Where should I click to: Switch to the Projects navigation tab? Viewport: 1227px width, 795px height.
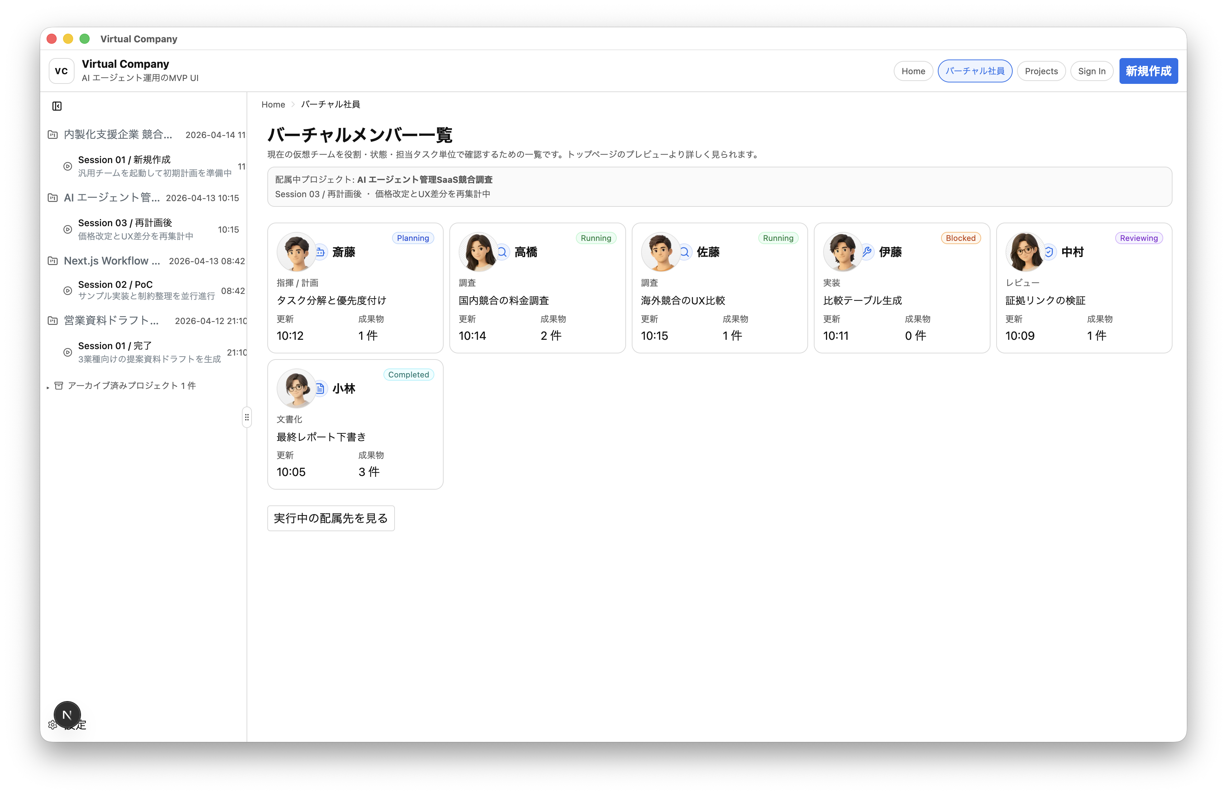[x=1041, y=71]
